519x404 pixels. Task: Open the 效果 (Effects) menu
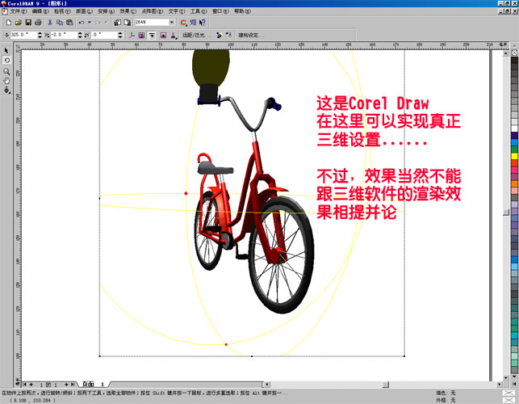128,11
